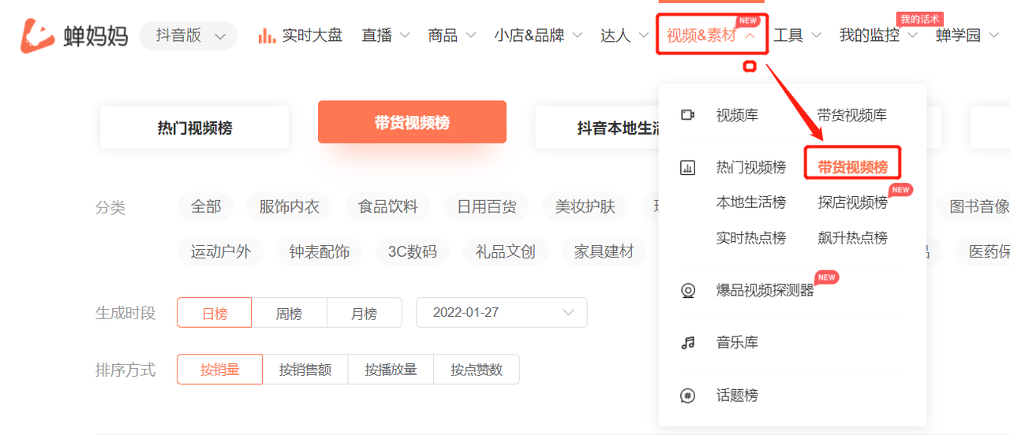Expand the 直播 menu
Image resolution: width=1010 pixels, height=435 pixels.
tap(386, 35)
